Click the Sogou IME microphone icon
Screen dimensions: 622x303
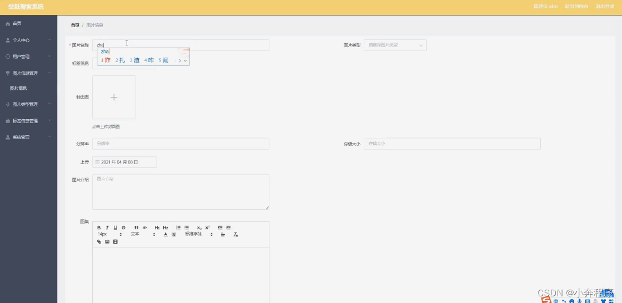click(x=580, y=301)
